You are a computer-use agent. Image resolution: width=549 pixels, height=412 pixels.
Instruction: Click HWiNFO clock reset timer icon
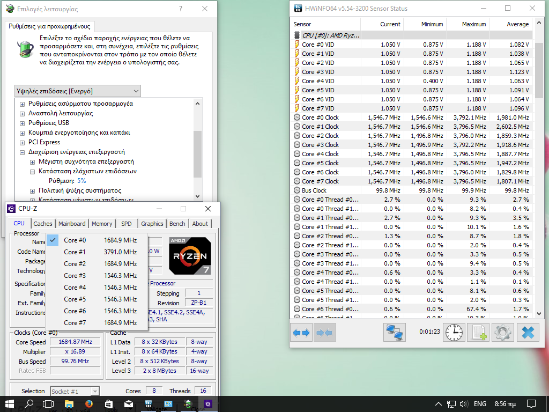pos(454,332)
